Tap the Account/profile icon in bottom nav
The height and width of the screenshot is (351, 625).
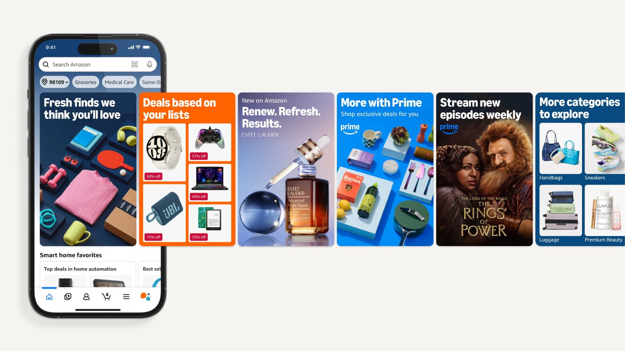tap(86, 296)
